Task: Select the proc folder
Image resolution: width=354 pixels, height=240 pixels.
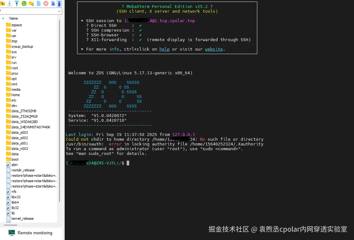Action: (15, 73)
